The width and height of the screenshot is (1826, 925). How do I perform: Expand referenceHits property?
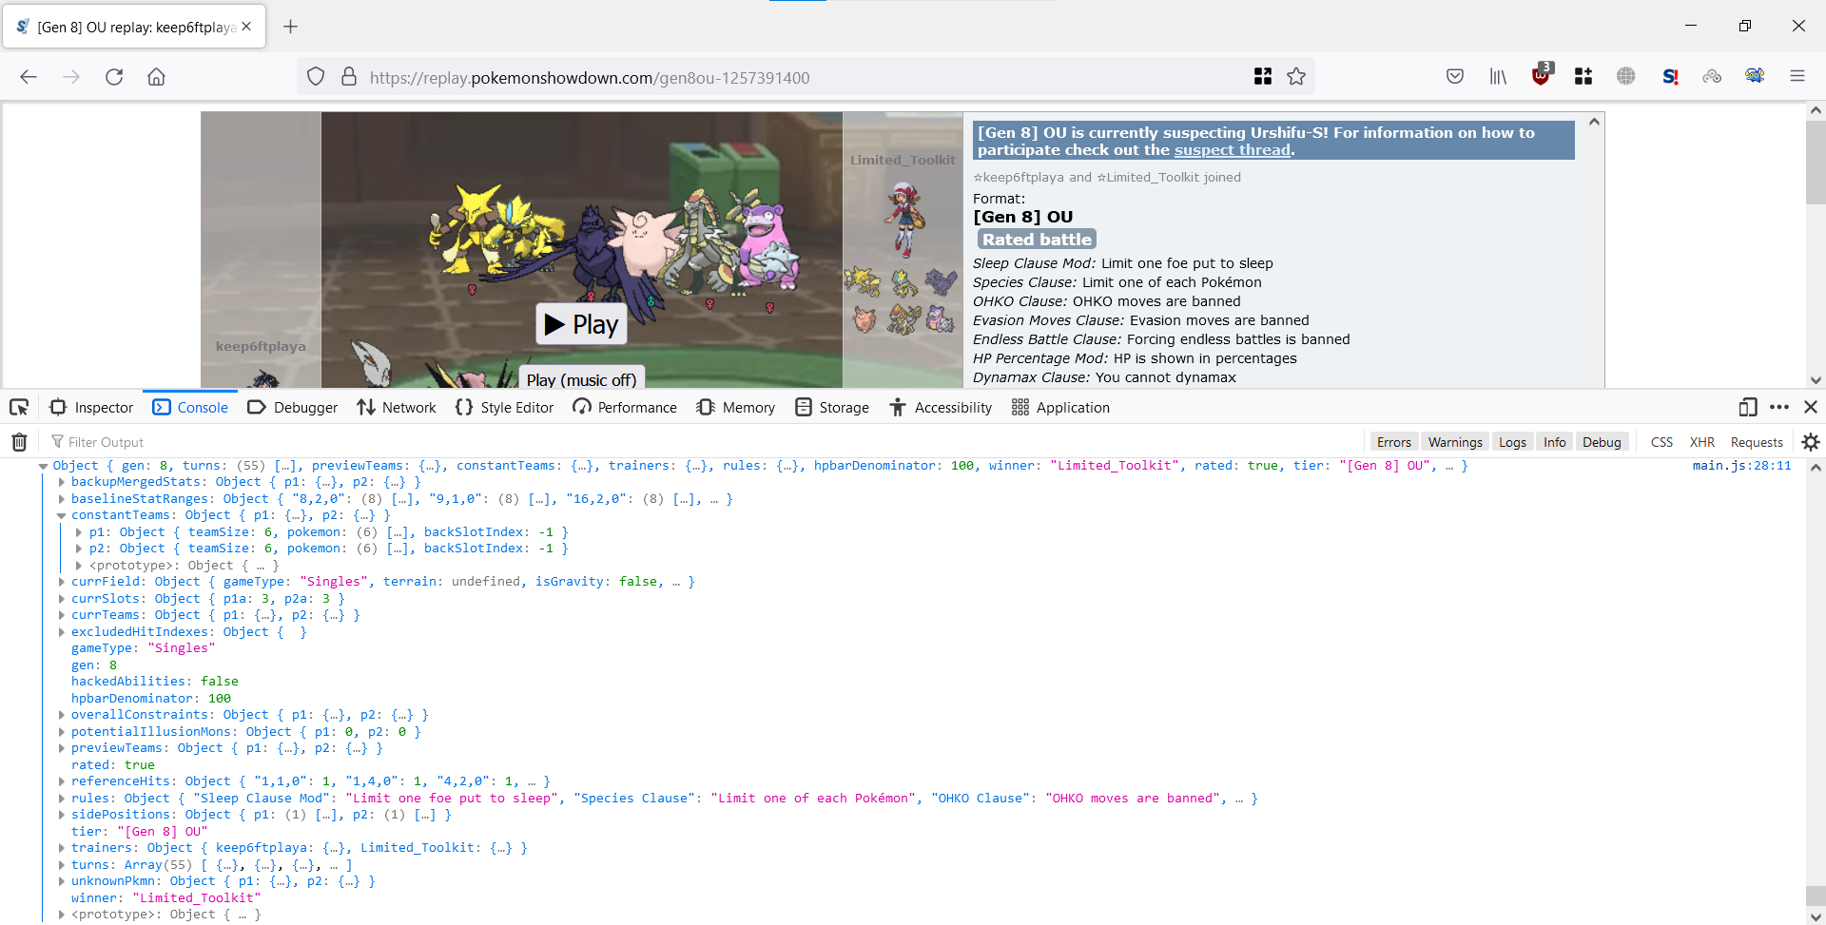[x=62, y=781]
